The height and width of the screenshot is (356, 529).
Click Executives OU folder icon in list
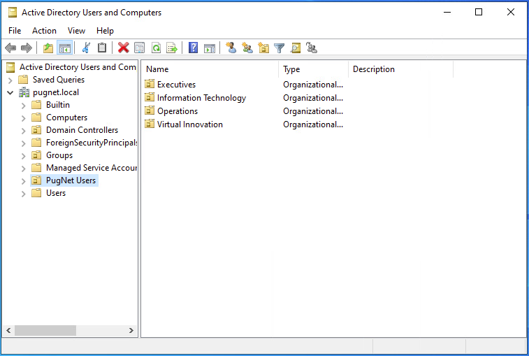coord(150,84)
